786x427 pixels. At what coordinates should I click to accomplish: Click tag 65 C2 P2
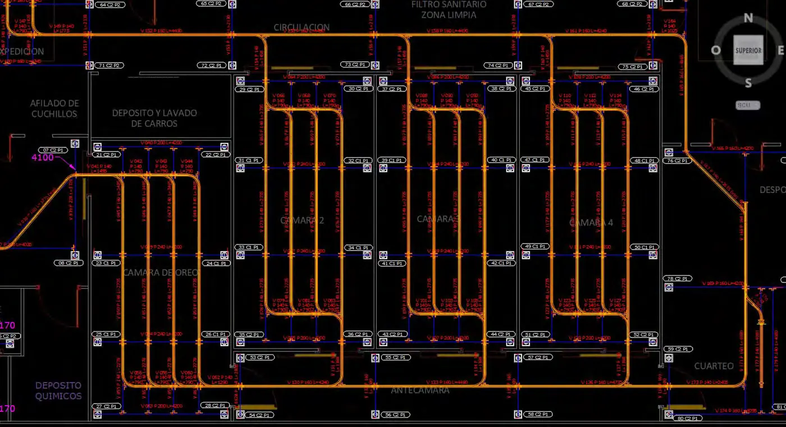211,3
